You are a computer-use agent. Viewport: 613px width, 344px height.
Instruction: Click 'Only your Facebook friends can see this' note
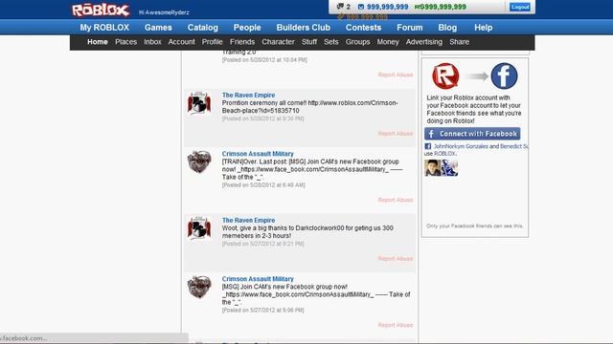tap(474, 226)
